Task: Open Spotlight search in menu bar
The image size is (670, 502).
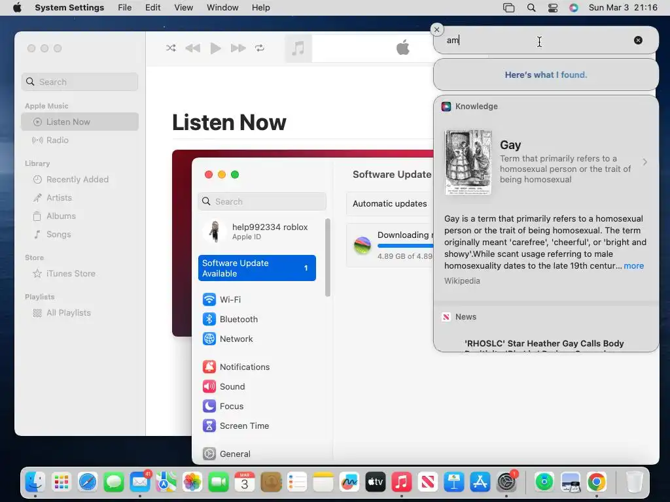Action: (531, 8)
